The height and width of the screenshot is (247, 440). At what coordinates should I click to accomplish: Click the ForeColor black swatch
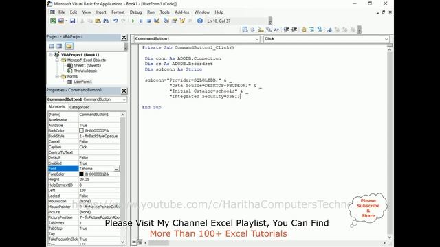pyautogui.click(x=81, y=174)
